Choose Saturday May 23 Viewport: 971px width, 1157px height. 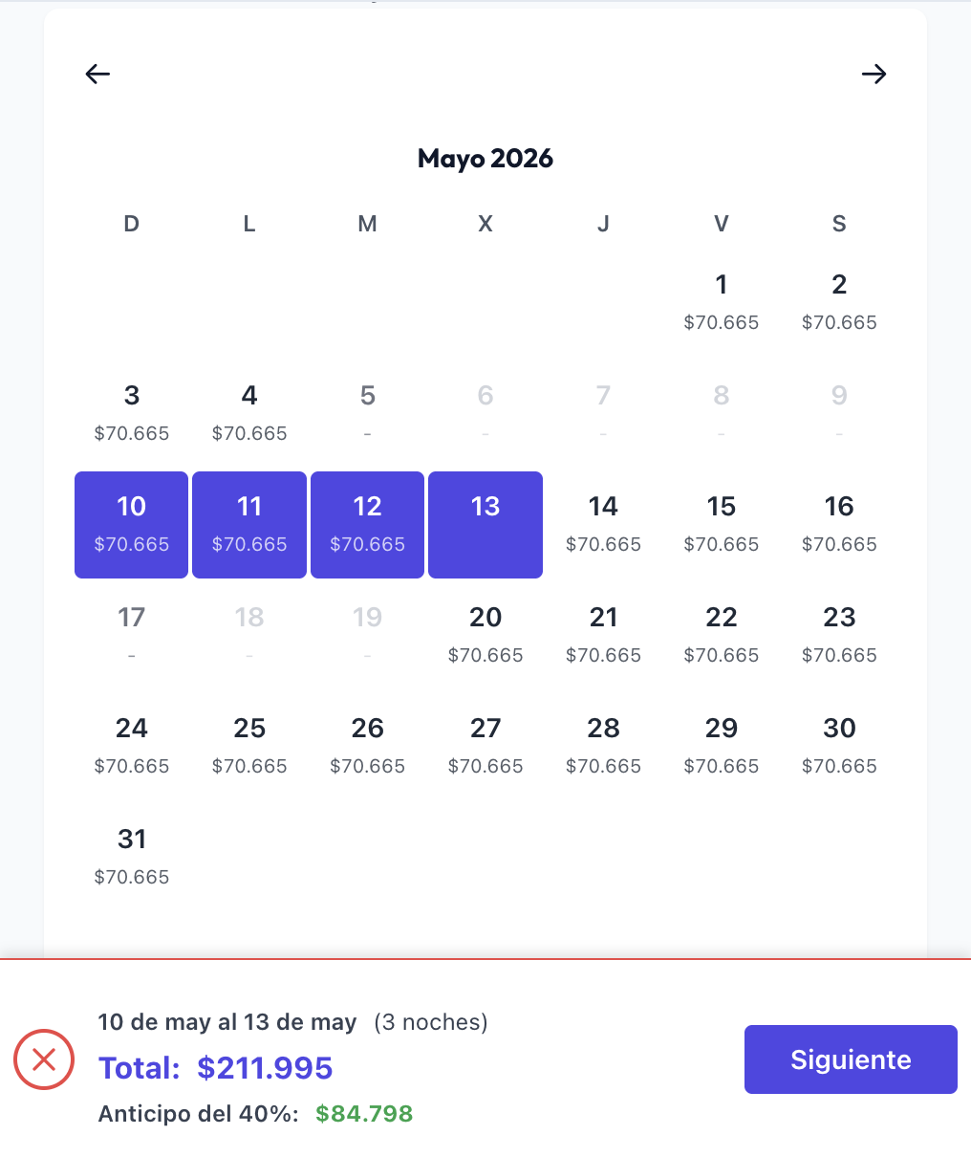(x=839, y=635)
